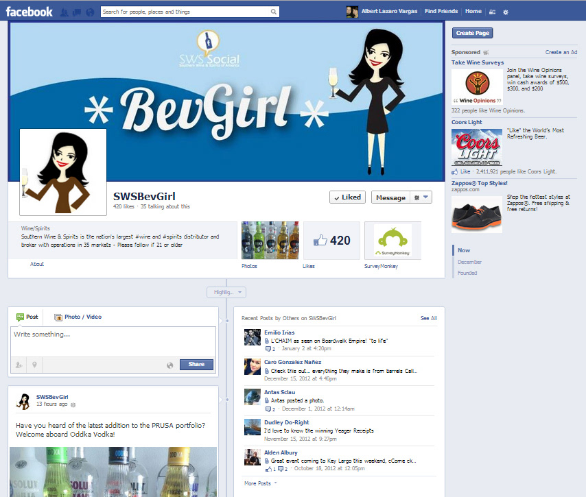Open messages icon in top bar
586x497 pixels.
[x=77, y=12]
